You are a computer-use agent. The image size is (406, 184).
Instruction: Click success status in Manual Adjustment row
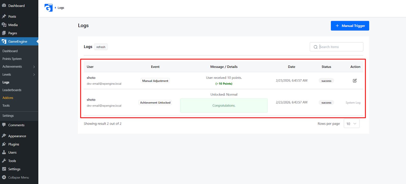point(326,81)
